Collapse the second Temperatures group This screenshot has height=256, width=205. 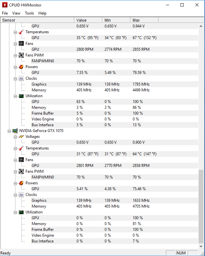15,148
